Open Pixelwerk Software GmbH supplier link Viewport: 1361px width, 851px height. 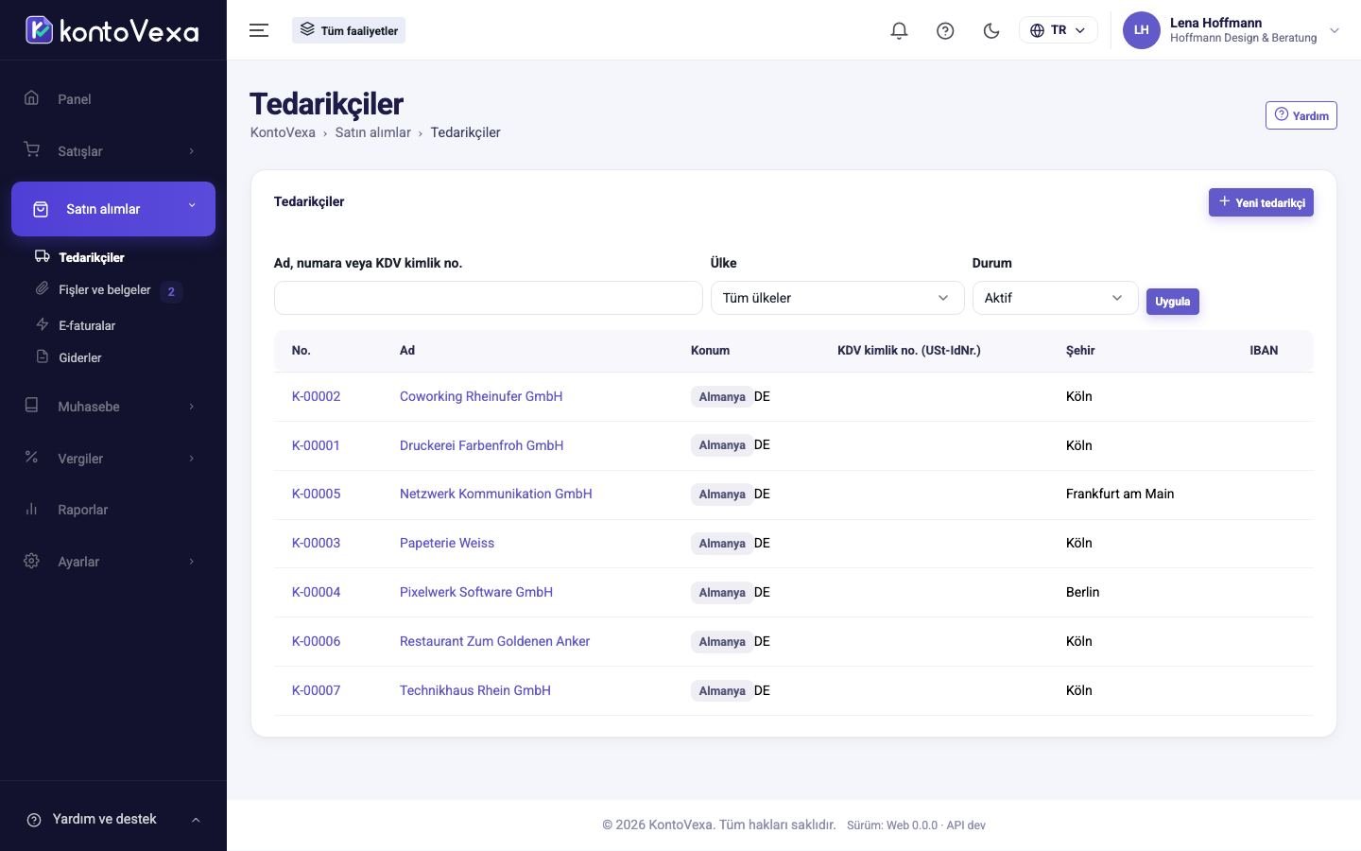(476, 592)
